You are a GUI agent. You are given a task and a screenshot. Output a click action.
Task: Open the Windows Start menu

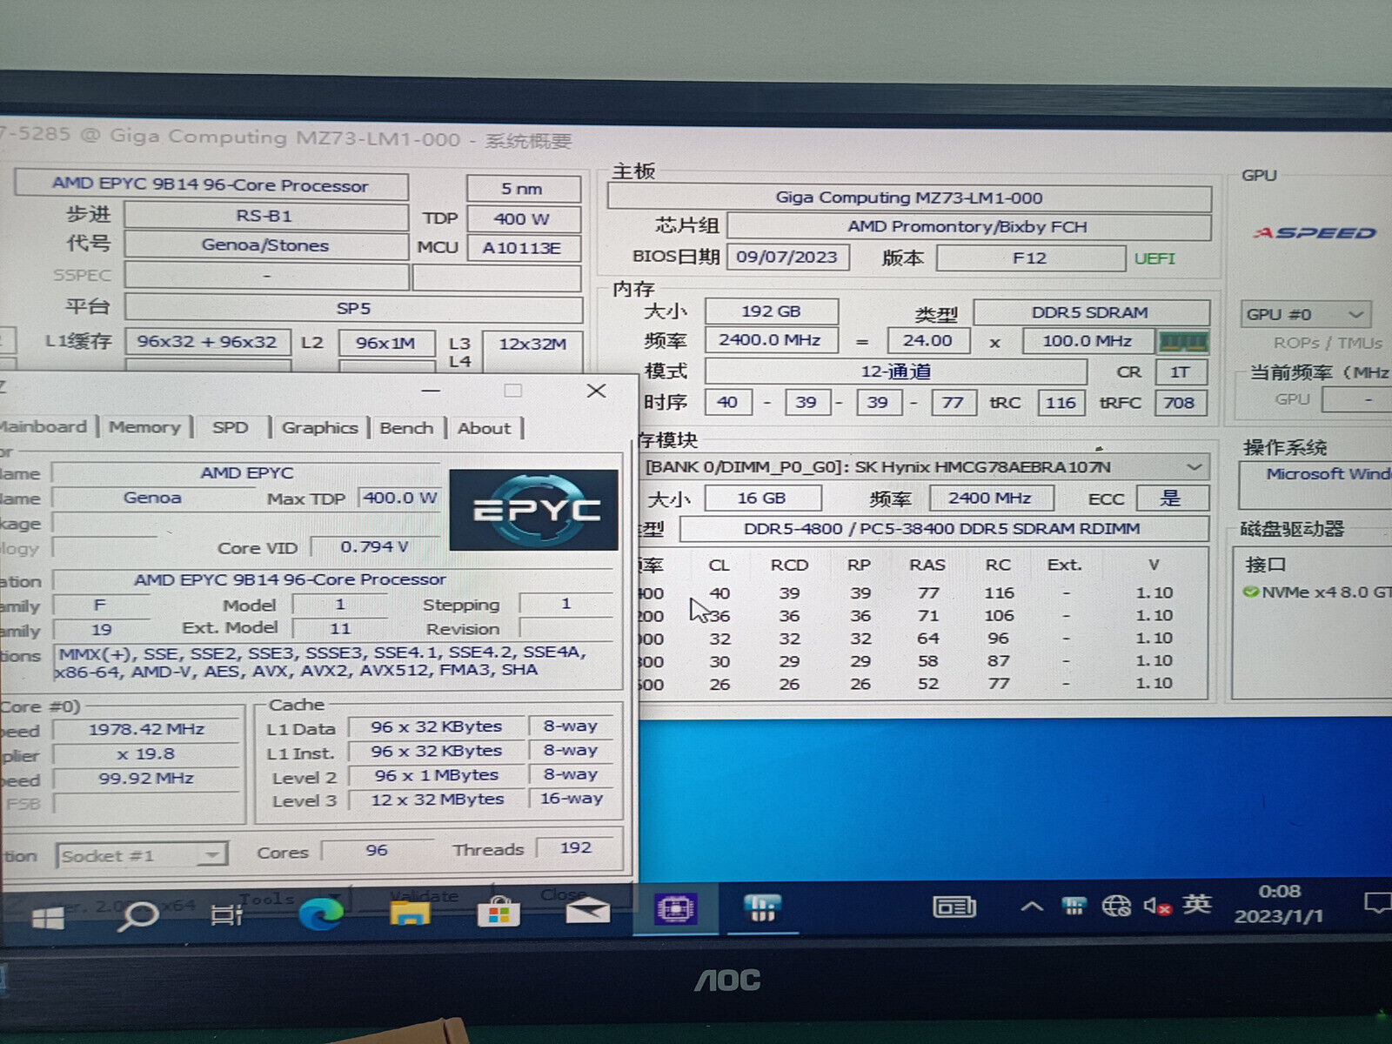(x=48, y=917)
